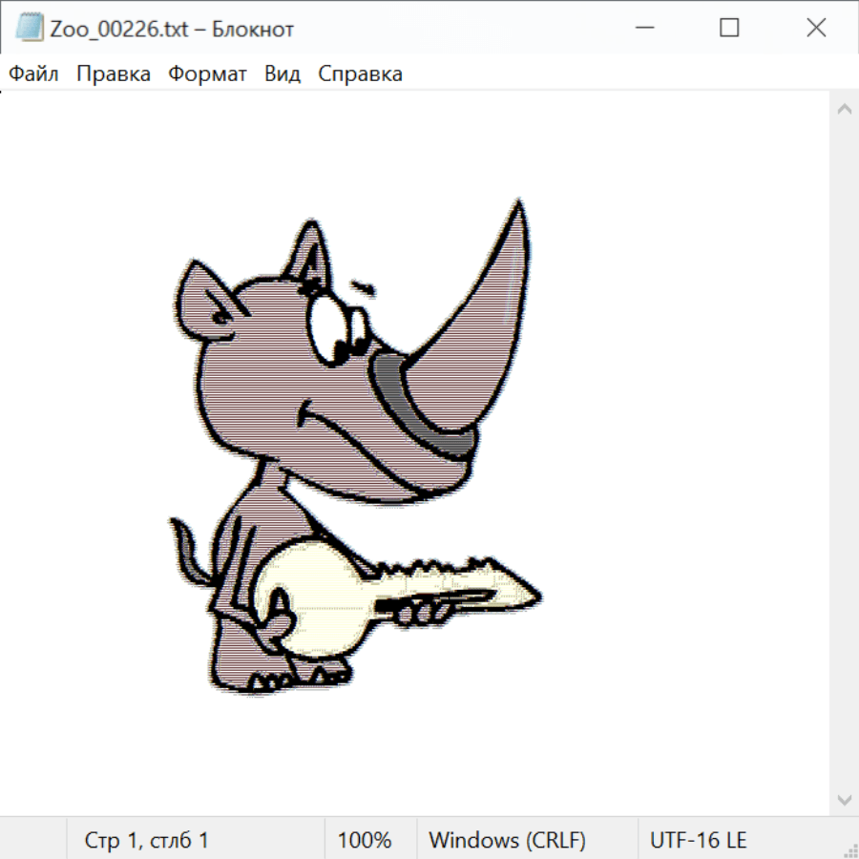Click the scrollbar down arrow
Viewport: 859px width, 859px height.
click(844, 799)
